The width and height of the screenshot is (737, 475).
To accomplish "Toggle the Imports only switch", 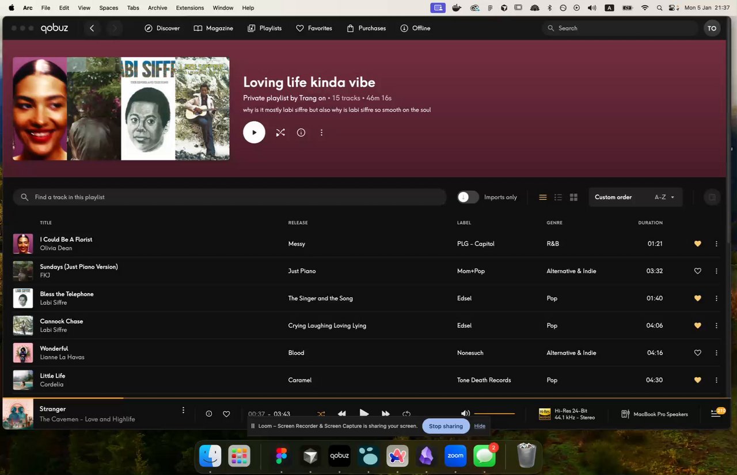I will click(x=468, y=197).
